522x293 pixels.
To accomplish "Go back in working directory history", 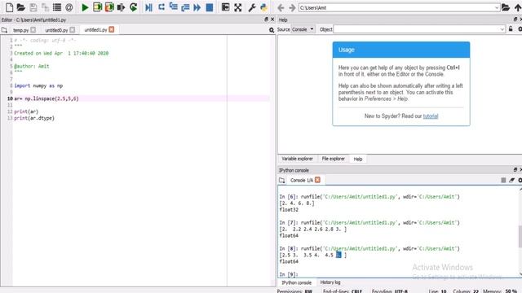I will [281, 7].
